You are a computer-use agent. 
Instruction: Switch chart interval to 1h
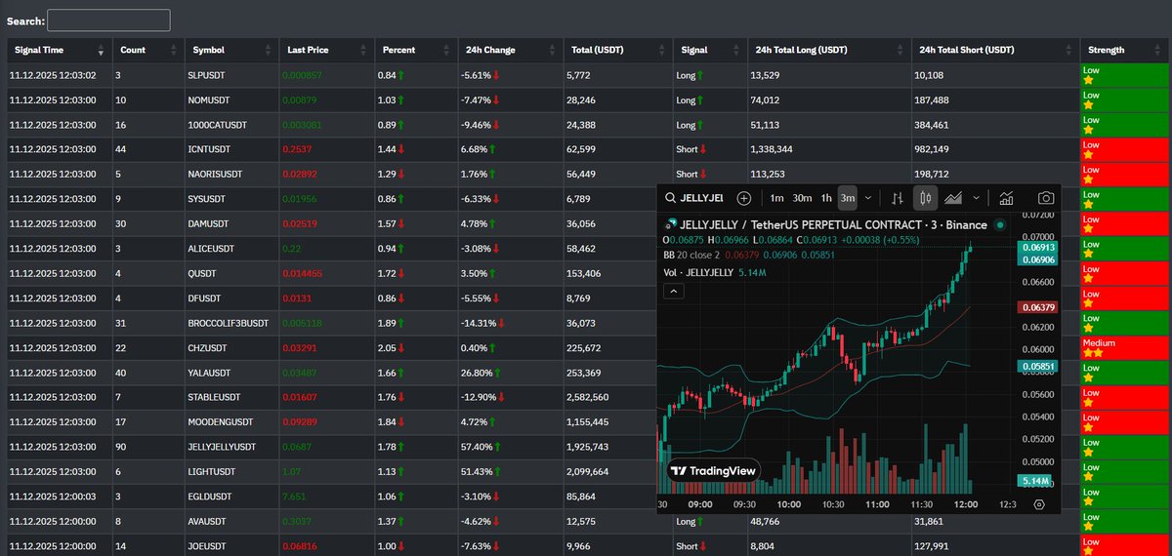[826, 198]
